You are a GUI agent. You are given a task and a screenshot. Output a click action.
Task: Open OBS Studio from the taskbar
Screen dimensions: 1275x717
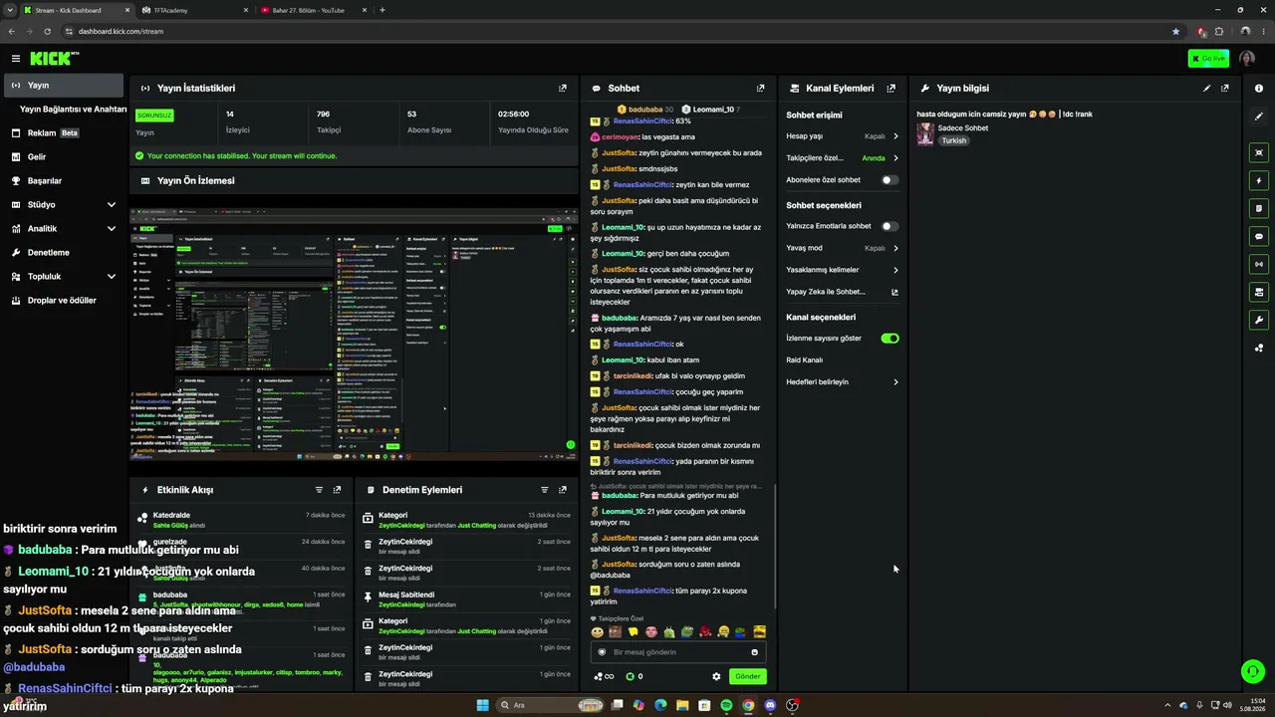(792, 705)
